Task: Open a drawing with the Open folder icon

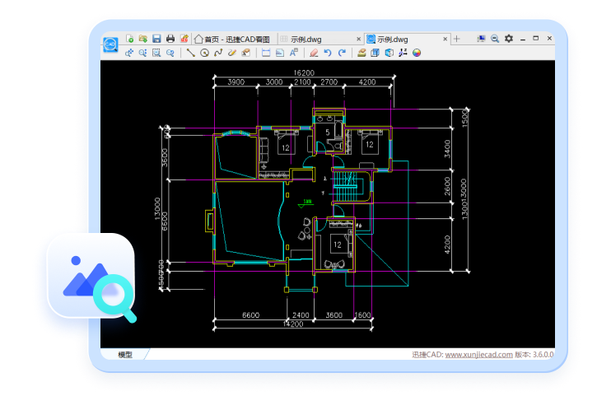Action: click(x=142, y=39)
